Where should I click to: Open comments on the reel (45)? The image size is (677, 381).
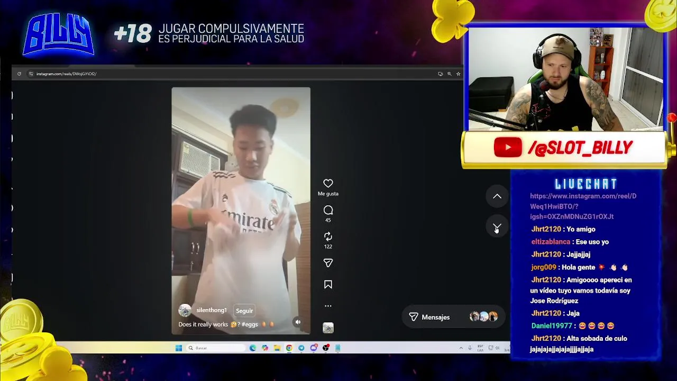pyautogui.click(x=328, y=210)
